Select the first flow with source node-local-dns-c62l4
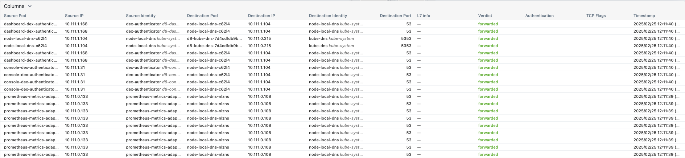Screen dimensions: 685x158 25,38
